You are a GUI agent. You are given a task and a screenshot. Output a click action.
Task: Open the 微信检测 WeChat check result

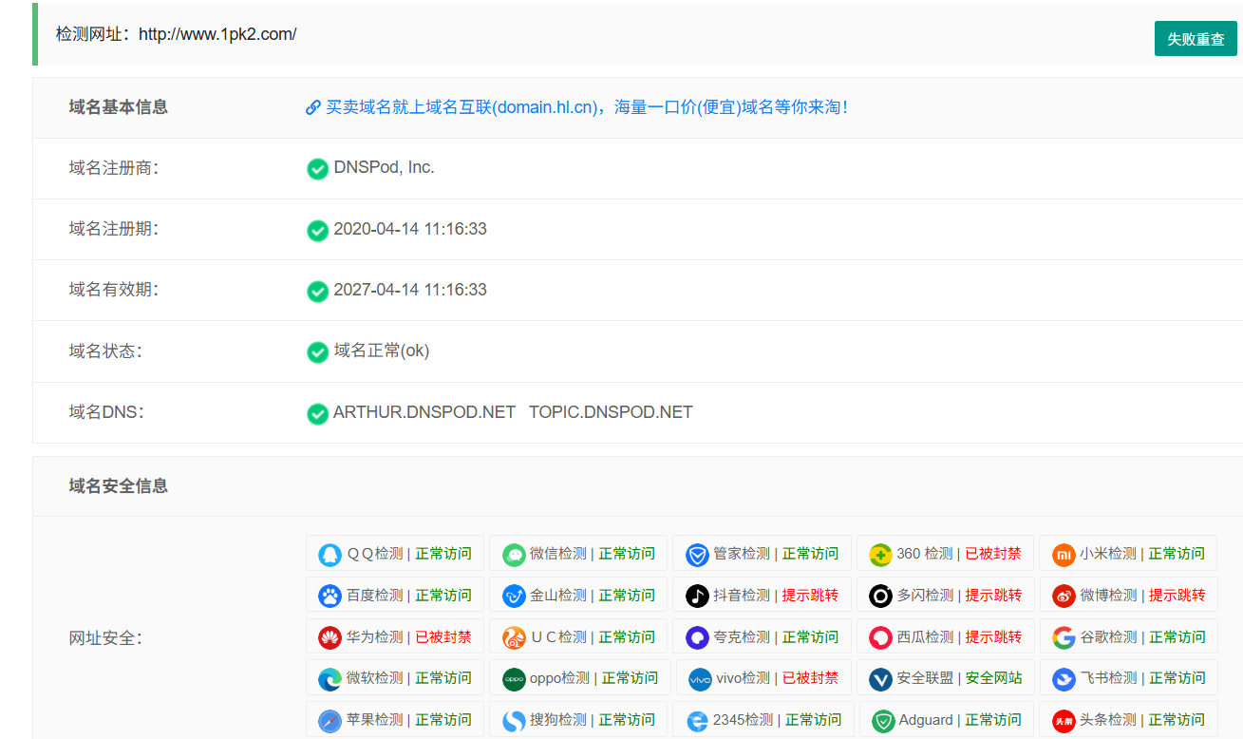578,553
